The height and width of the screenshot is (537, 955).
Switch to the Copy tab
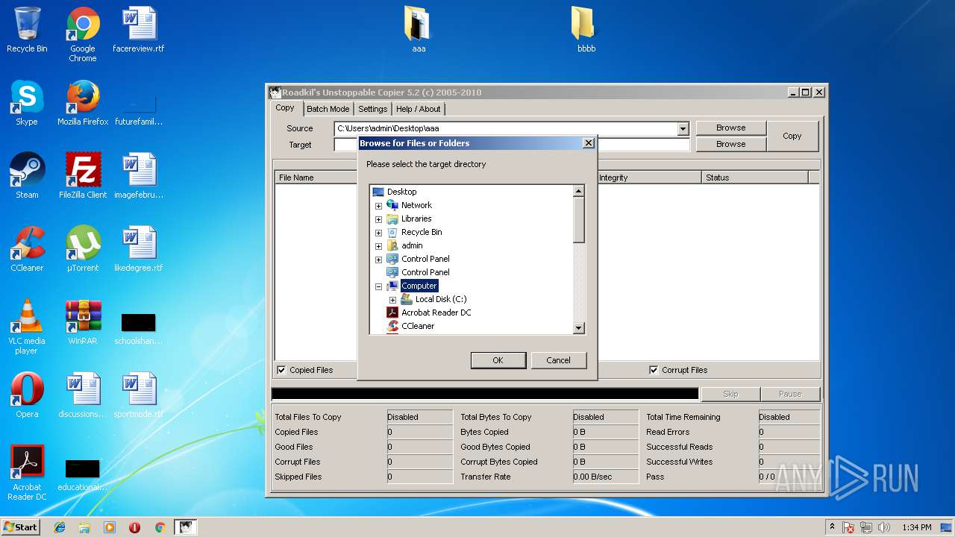[285, 108]
